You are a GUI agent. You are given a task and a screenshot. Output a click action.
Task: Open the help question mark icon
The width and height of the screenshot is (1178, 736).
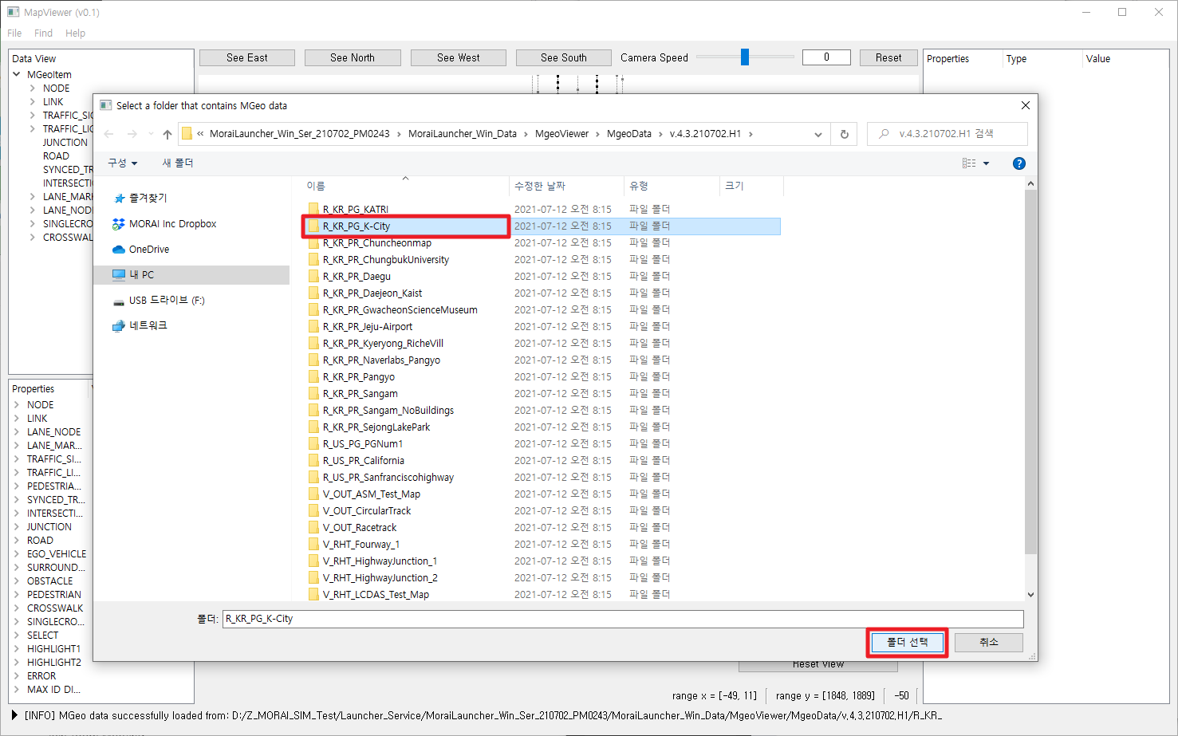coord(1018,163)
